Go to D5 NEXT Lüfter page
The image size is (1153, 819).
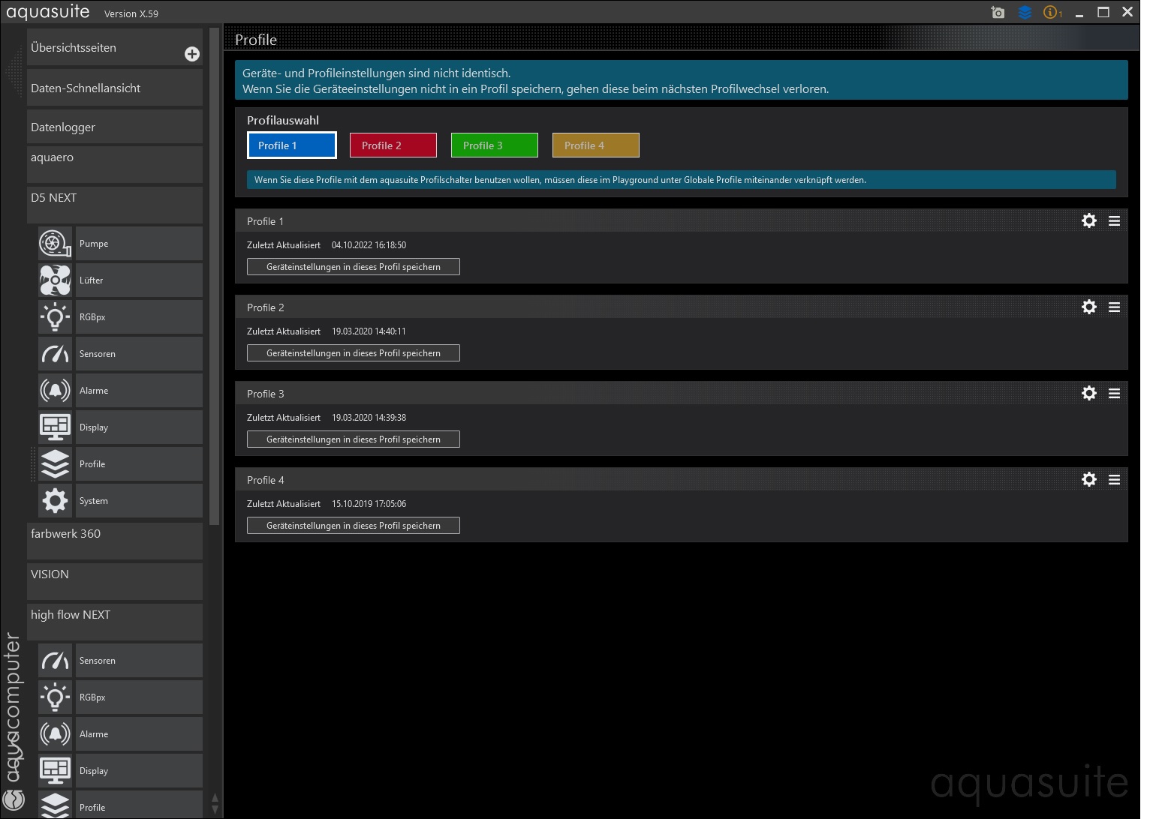[139, 280]
